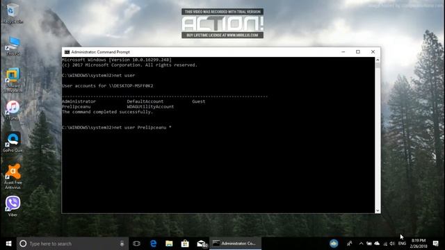This screenshot has width=445, height=250.
Task: Click the Command Prompt title bar icon
Action: tap(67, 52)
